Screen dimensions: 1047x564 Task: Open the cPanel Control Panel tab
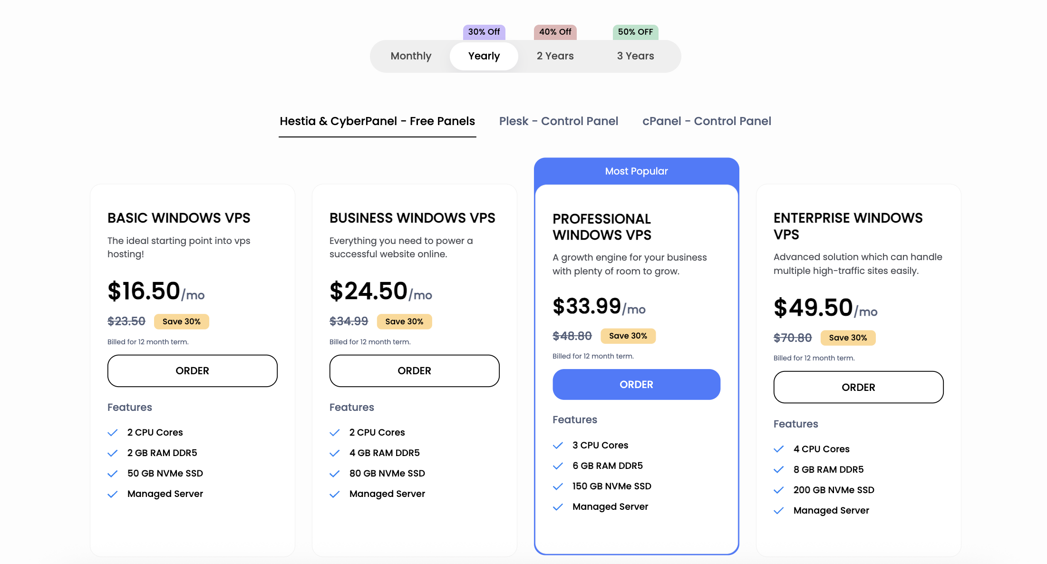pos(707,121)
